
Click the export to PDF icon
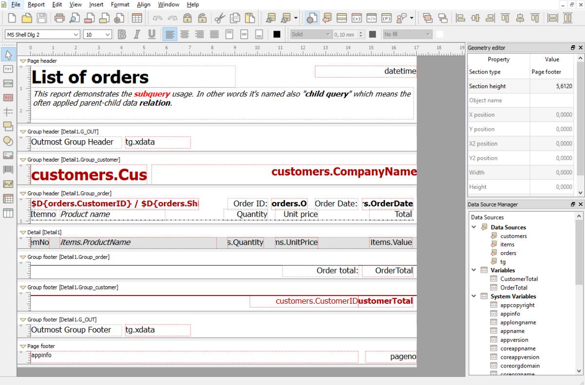coord(90,18)
